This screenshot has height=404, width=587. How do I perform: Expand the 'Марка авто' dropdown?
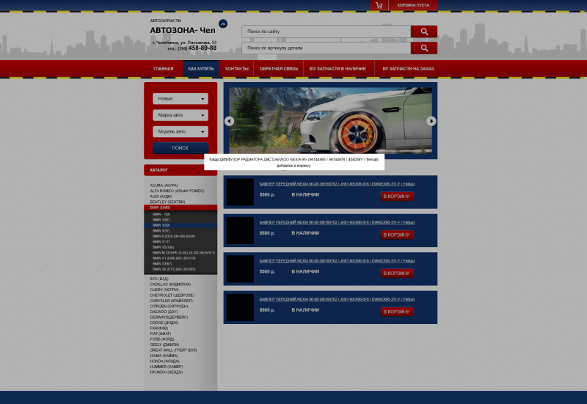[181, 115]
